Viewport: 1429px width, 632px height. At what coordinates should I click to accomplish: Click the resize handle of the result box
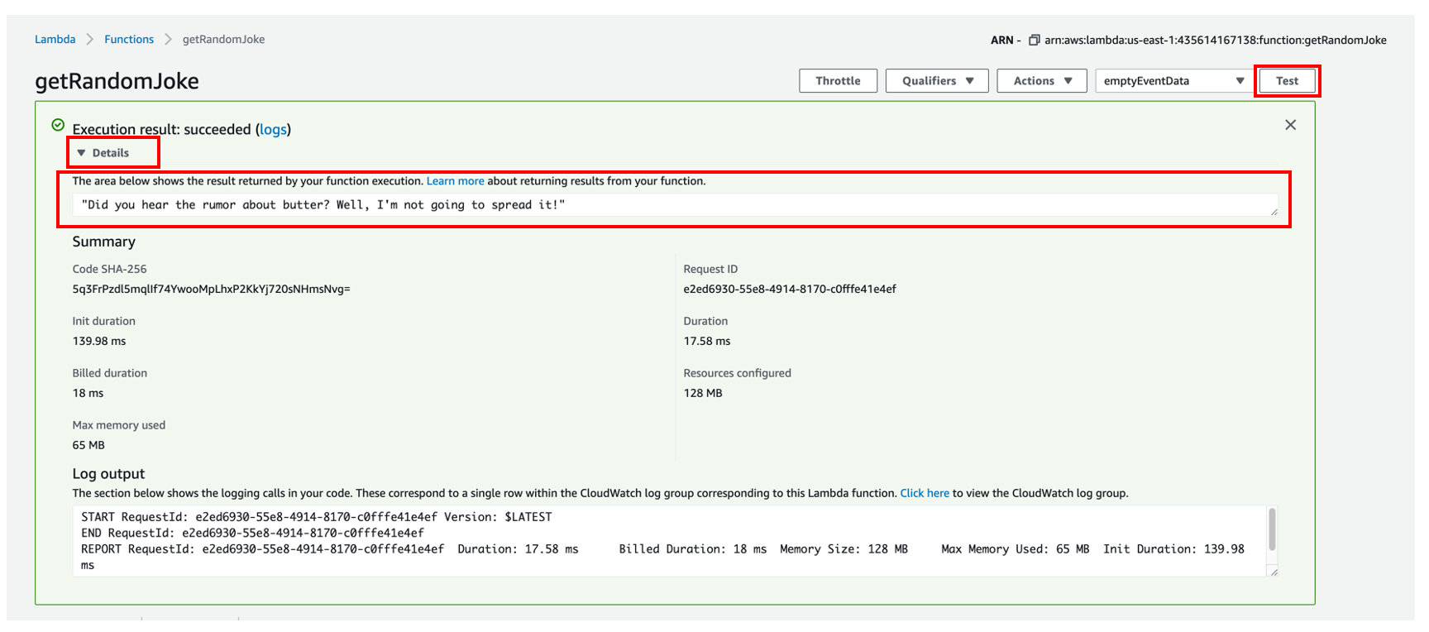pyautogui.click(x=1274, y=213)
